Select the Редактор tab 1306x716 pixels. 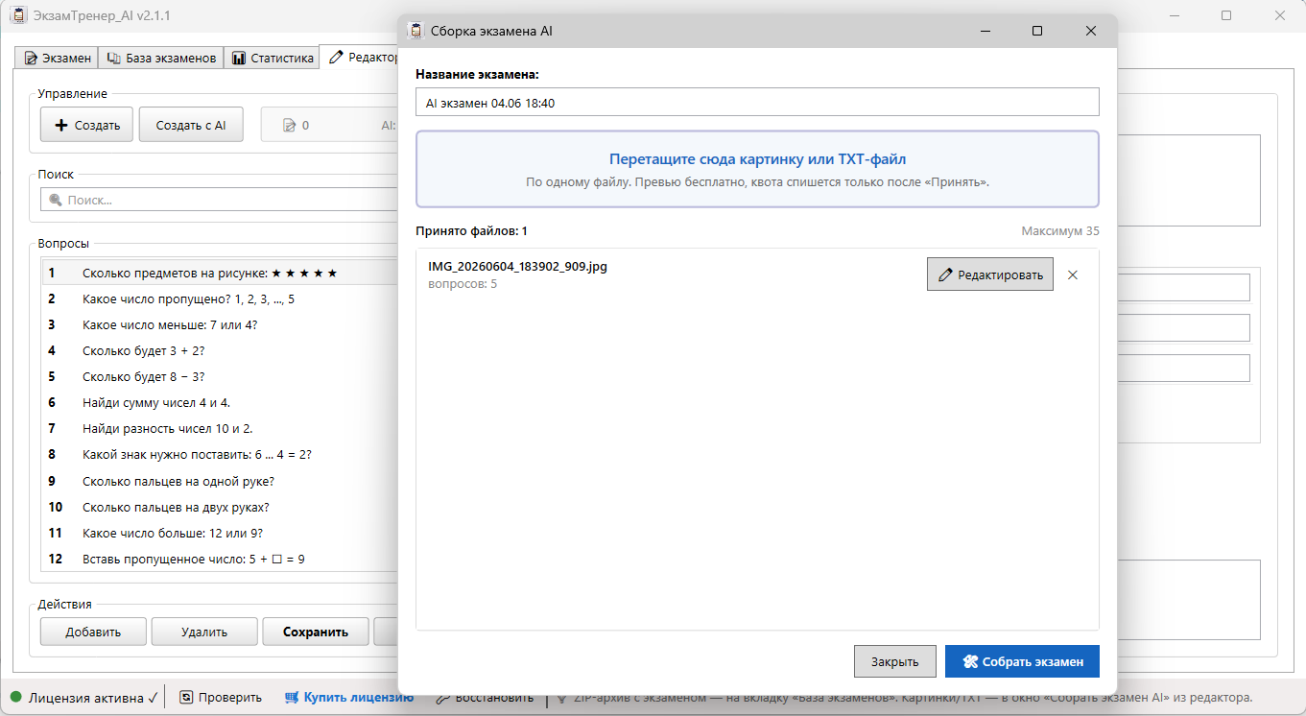point(360,57)
